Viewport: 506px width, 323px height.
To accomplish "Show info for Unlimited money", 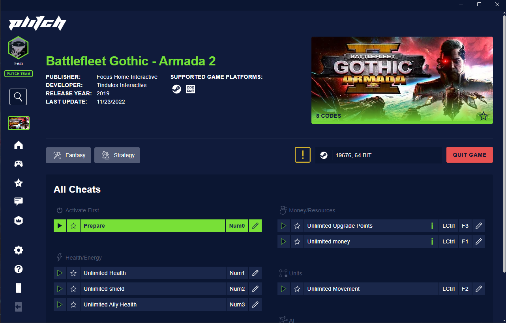I will click(x=432, y=241).
